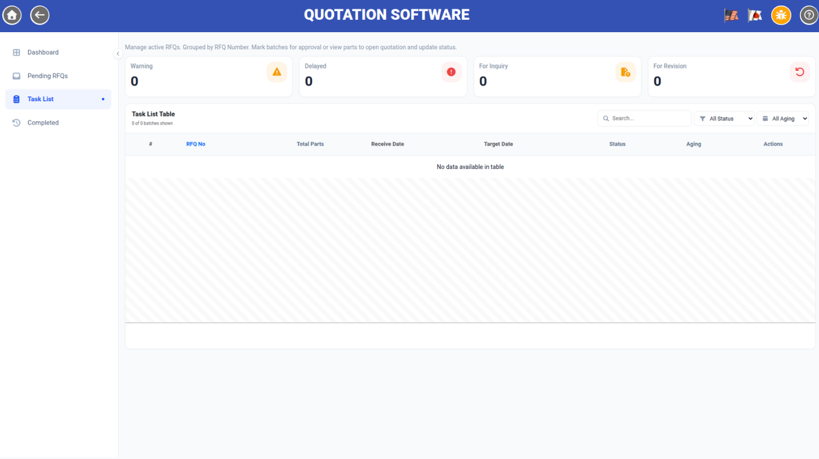Viewport: 819px width, 459px height.
Task: Sort by Target Date column header
Action: click(498, 144)
